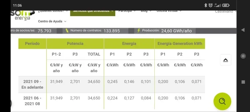
Task: Select the 0,127 energy price cell
Action: point(129,98)
